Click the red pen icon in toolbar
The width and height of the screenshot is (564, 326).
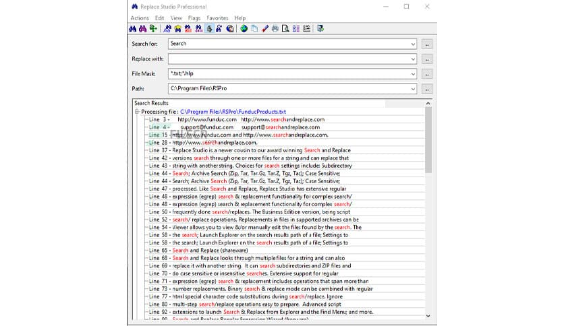[x=265, y=28]
